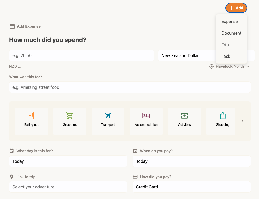
Task: Click the calendar icon above 'When do you pay?'
Action: pyautogui.click(x=135, y=150)
